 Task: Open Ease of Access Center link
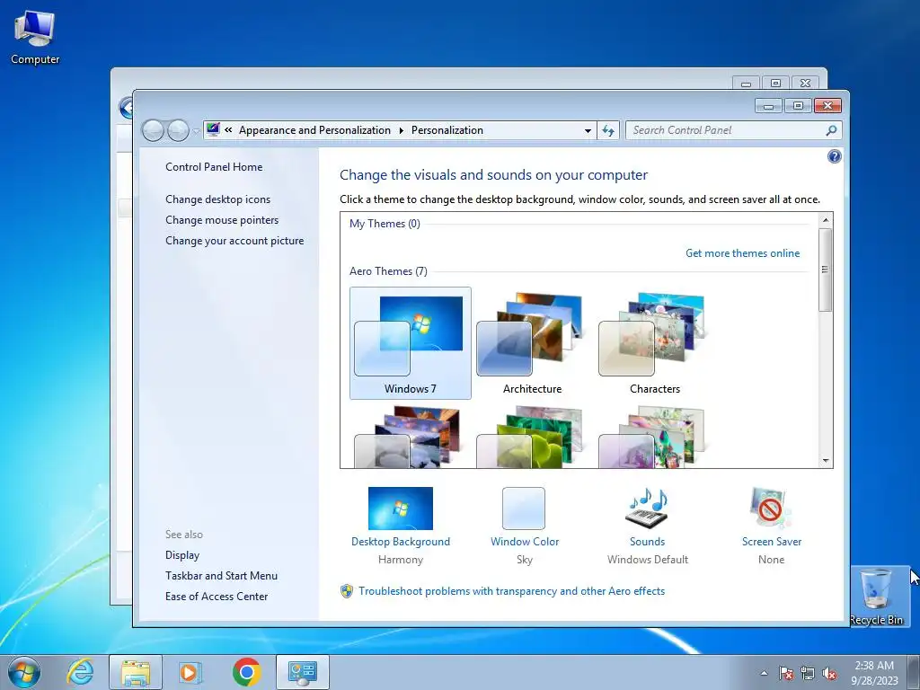216,597
